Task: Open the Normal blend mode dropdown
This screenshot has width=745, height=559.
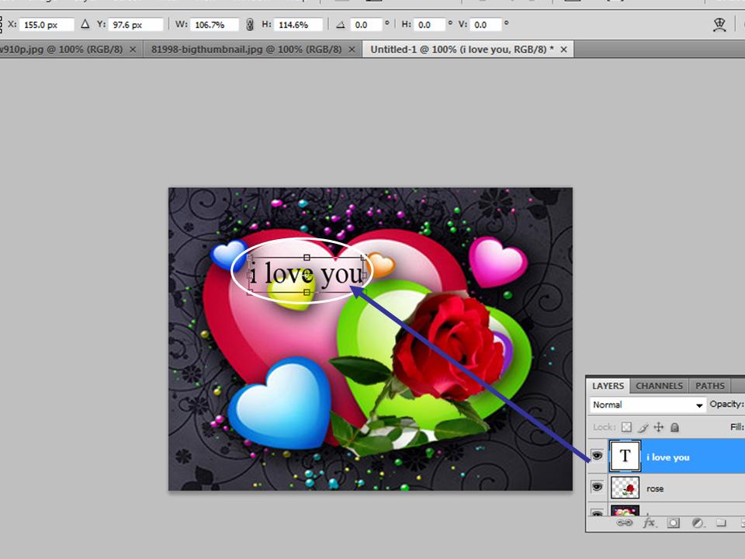Action: click(647, 404)
